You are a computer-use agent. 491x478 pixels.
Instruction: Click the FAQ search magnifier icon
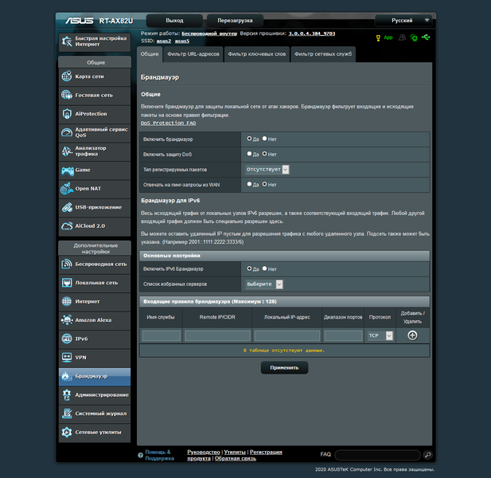427,454
